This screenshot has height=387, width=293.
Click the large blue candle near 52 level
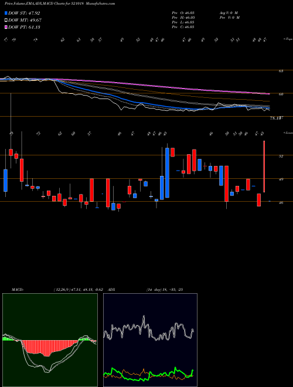(x=167, y=172)
